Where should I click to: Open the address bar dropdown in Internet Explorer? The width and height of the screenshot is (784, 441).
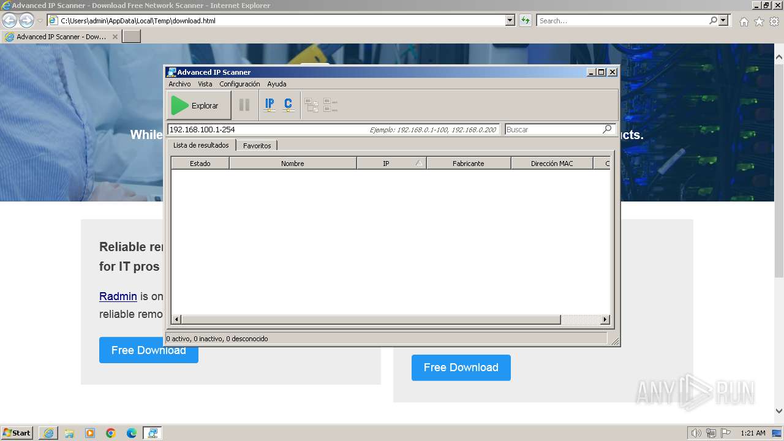click(510, 20)
